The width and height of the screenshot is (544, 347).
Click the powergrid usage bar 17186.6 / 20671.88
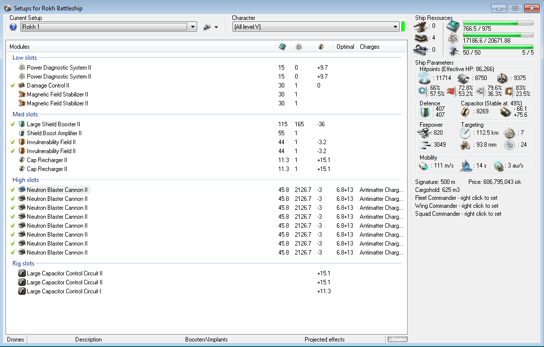tap(498, 35)
